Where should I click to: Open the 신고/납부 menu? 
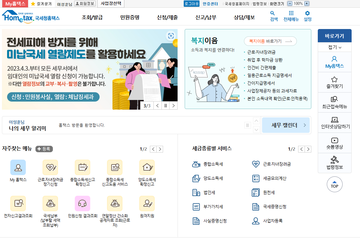point(206,17)
